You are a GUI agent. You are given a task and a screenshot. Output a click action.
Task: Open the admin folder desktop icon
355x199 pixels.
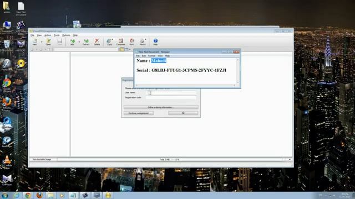pyautogui.click(x=6, y=7)
